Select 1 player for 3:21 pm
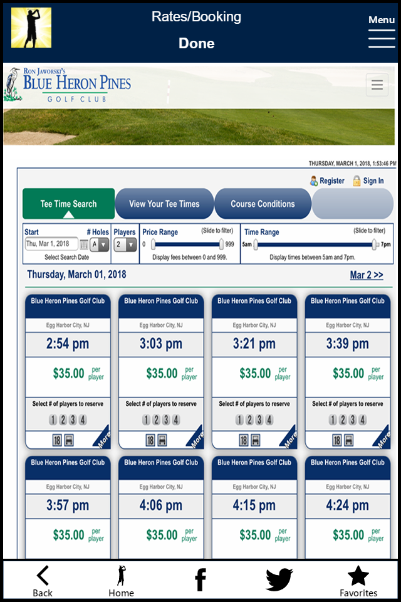 239,420
